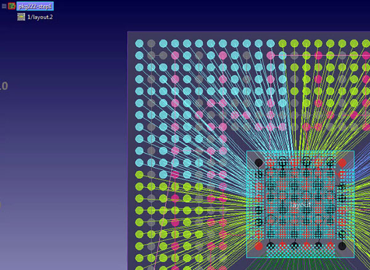Select the red pad at die's top-right corner
Image resolution: width=370 pixels, height=270 pixels.
tap(342, 163)
